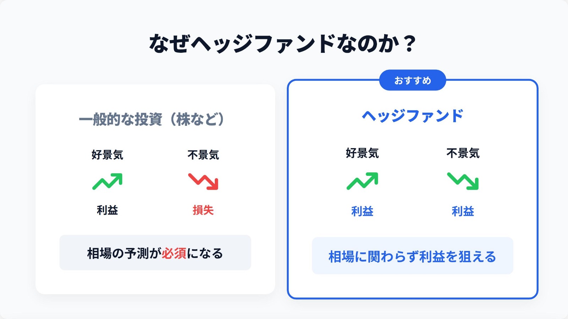The height and width of the screenshot is (319, 568).
Task: Click the title なぜヘッジファンドなのか？
Action: tap(283, 43)
